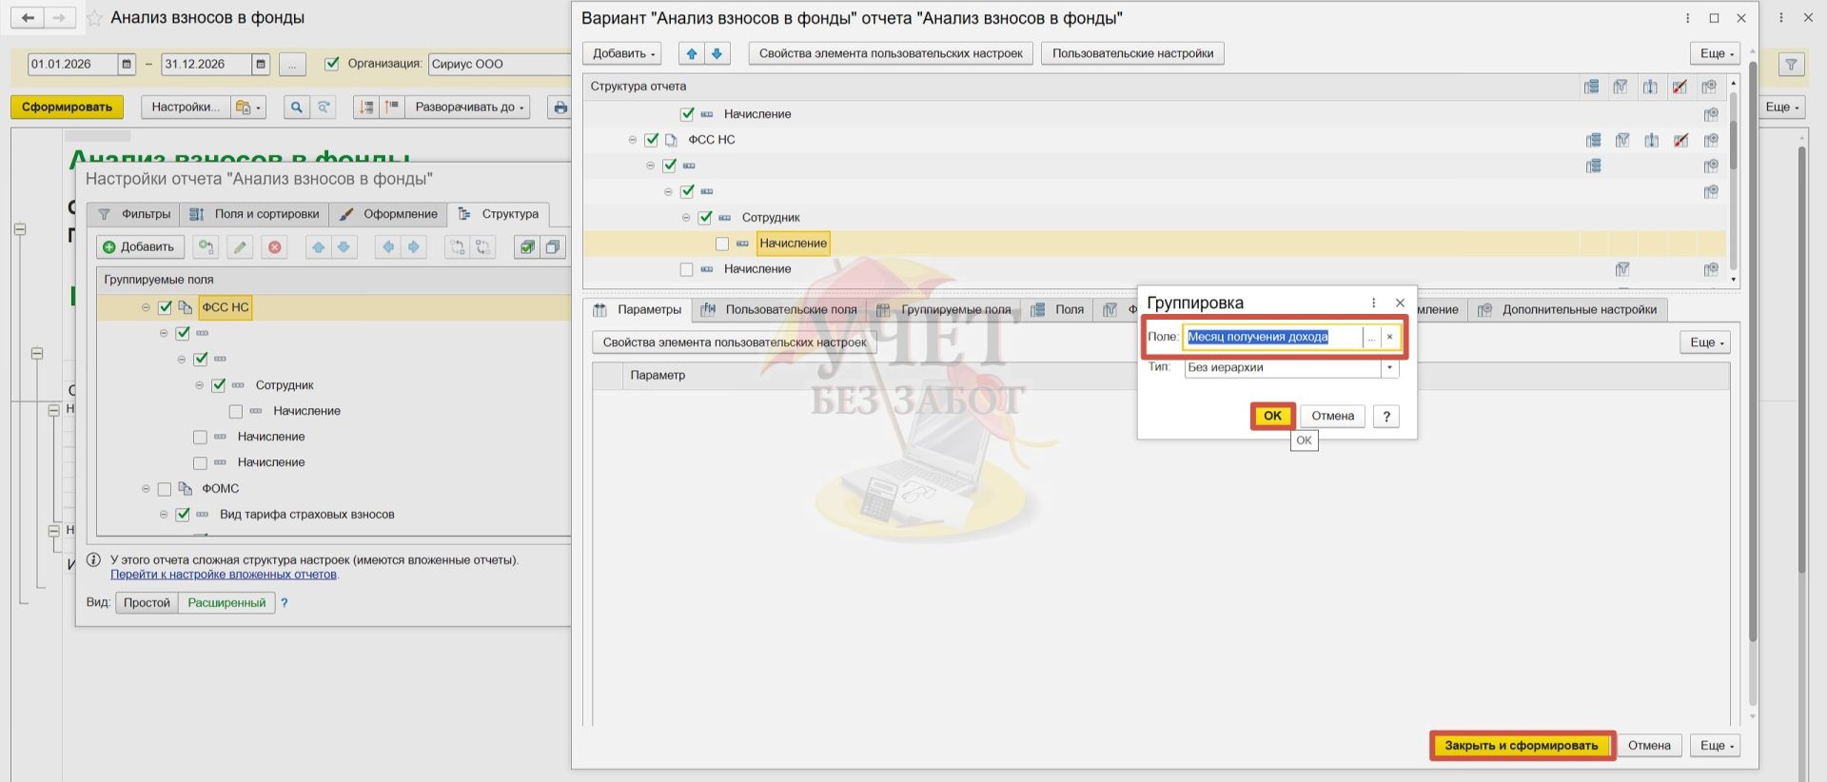
Task: Open the Параметры tab
Action: click(638, 310)
